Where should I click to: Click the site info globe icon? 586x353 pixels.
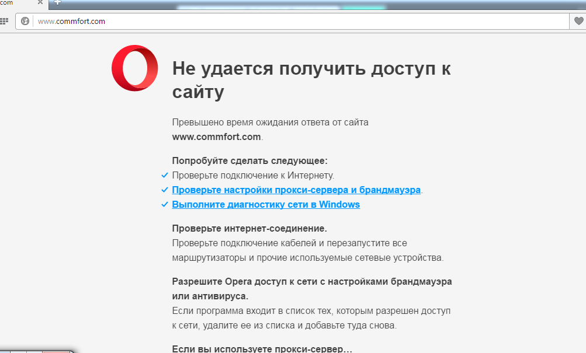coord(25,22)
